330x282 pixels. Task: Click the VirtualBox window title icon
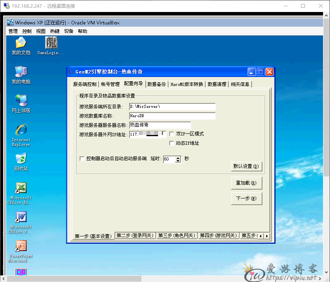10,22
